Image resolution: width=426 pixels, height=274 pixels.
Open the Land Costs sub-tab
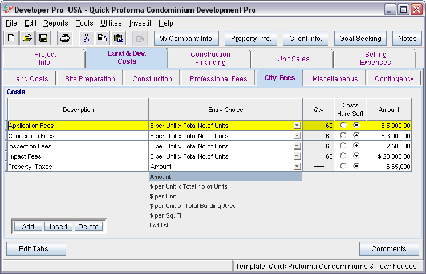tap(30, 79)
